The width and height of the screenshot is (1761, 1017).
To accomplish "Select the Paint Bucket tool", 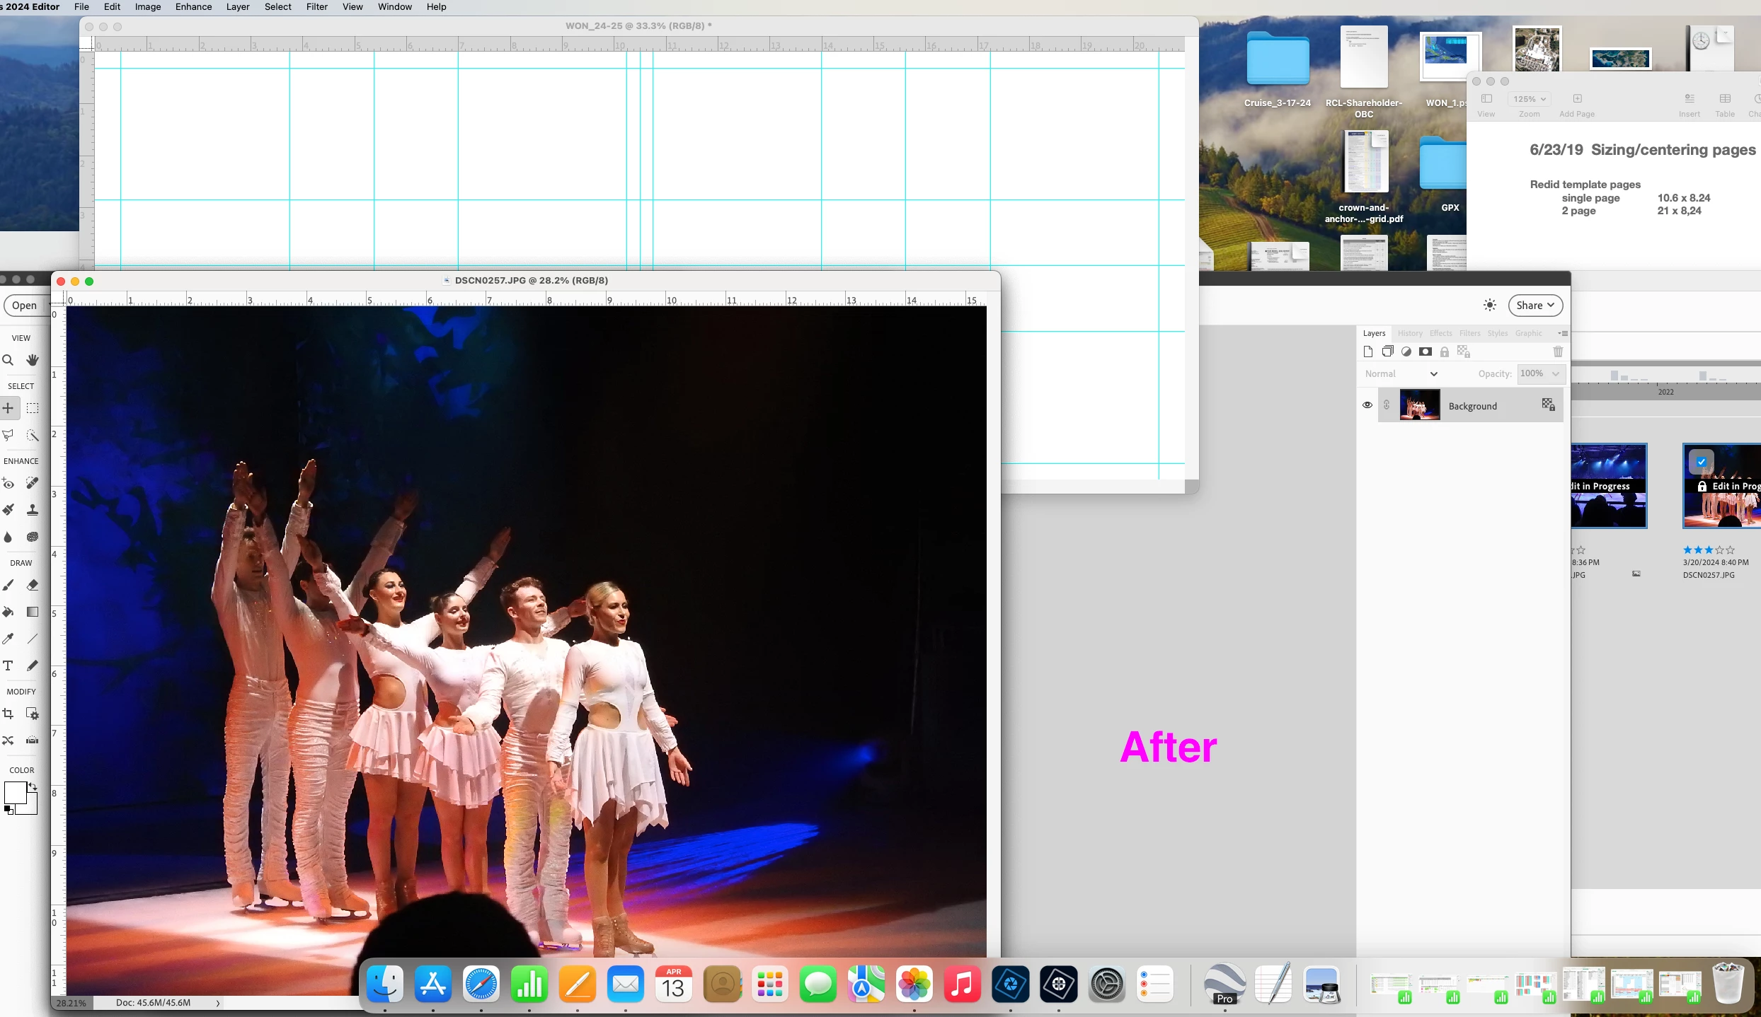I will 8,612.
